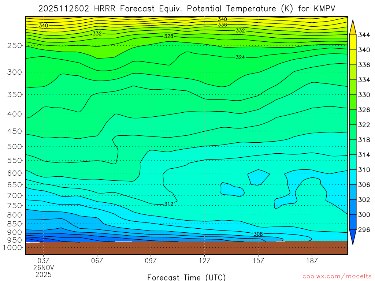Click the 306 tick label on the color scale
Screen dimensions: 375x281
click(364, 185)
